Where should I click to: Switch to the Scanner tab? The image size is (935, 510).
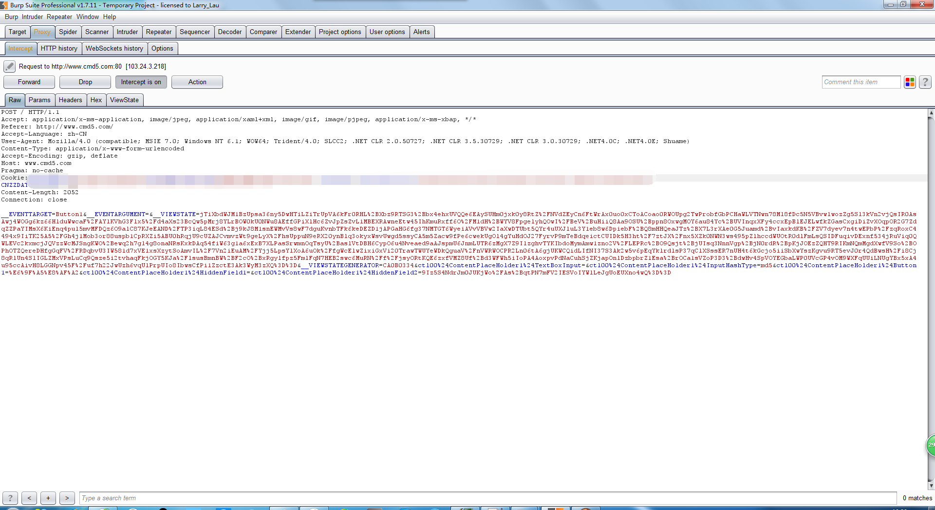(x=97, y=32)
